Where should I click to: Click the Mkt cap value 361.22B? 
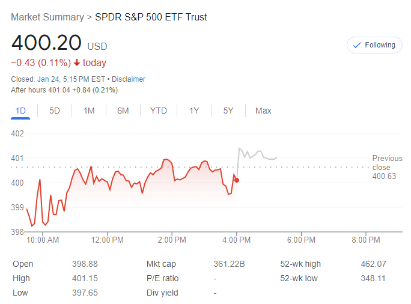[x=229, y=264]
